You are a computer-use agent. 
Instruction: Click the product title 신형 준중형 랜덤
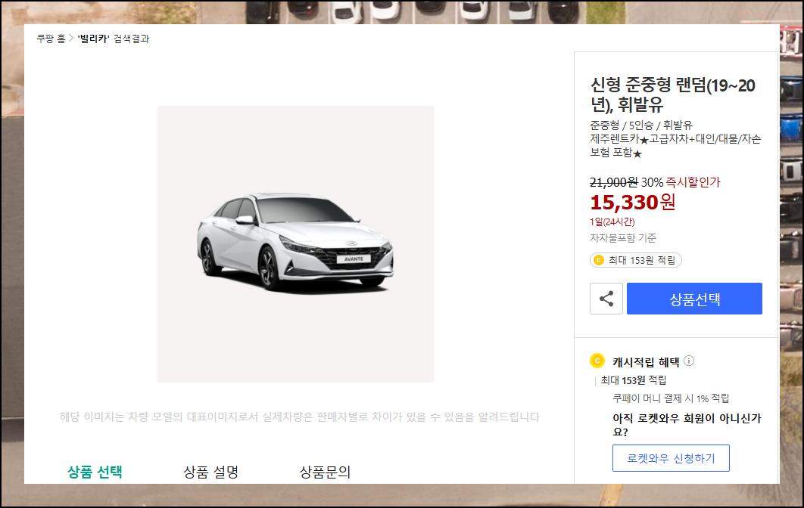point(672,94)
